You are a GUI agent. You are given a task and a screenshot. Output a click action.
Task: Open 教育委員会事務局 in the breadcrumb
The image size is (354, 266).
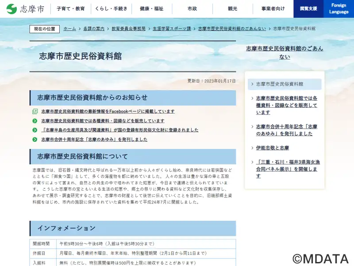pos(128,29)
